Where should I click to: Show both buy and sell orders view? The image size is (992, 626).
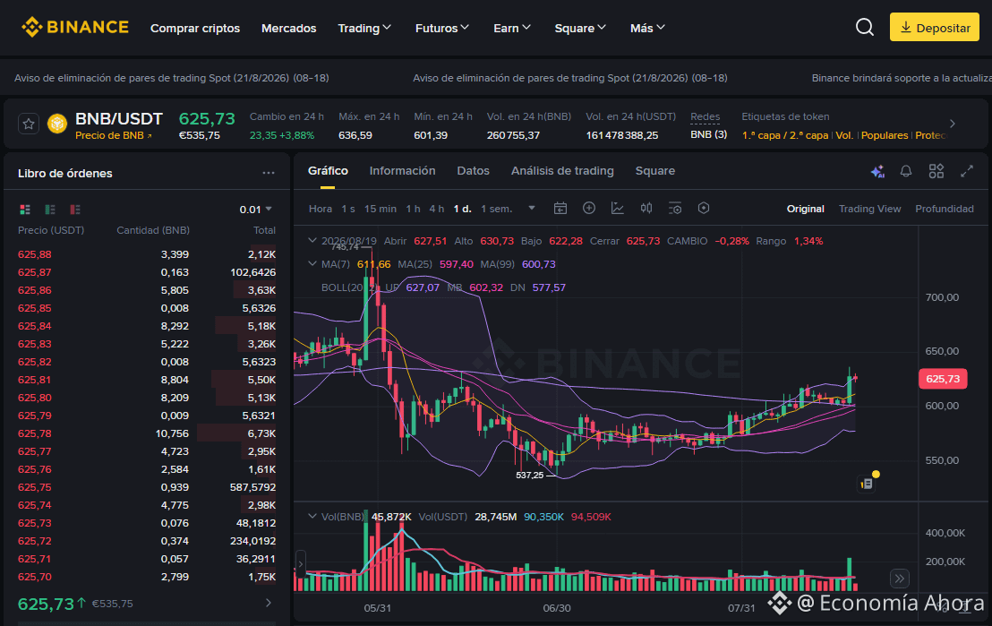click(25, 210)
